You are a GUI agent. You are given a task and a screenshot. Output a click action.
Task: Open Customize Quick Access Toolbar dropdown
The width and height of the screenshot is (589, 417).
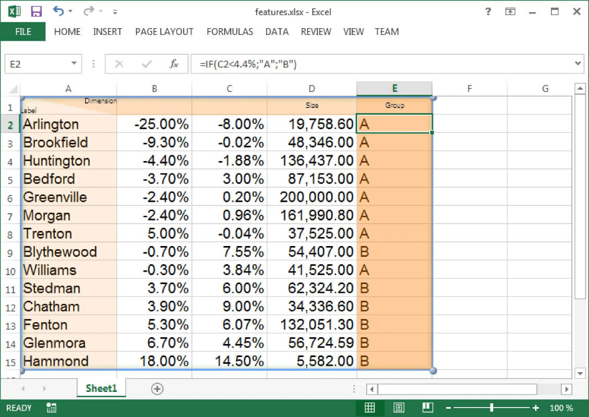pyautogui.click(x=115, y=12)
